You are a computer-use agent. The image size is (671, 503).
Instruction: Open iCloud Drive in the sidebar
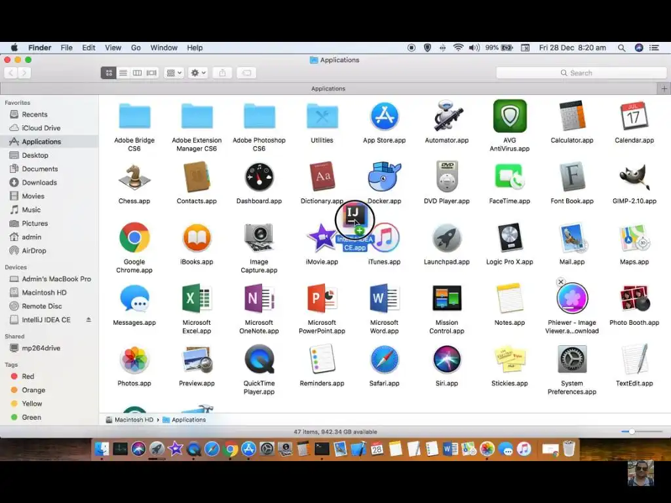(41, 128)
